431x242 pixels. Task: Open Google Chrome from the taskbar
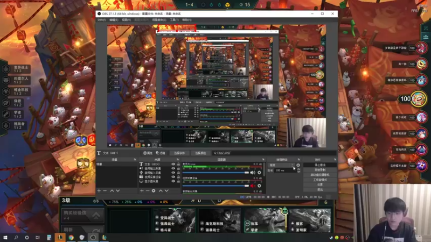pos(71,237)
